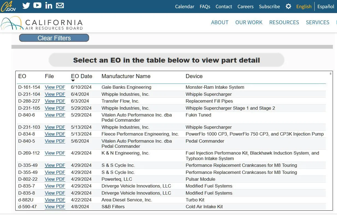This screenshot has width=337, height=215.
Task: Click Replacement Fill Pipes device cell
Action: [x=209, y=101]
